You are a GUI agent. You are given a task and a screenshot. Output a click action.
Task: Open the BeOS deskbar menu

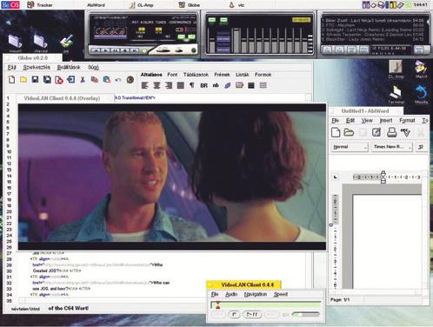(x=10, y=5)
